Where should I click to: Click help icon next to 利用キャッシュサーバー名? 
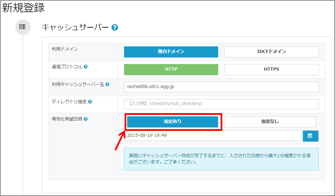click(x=108, y=84)
